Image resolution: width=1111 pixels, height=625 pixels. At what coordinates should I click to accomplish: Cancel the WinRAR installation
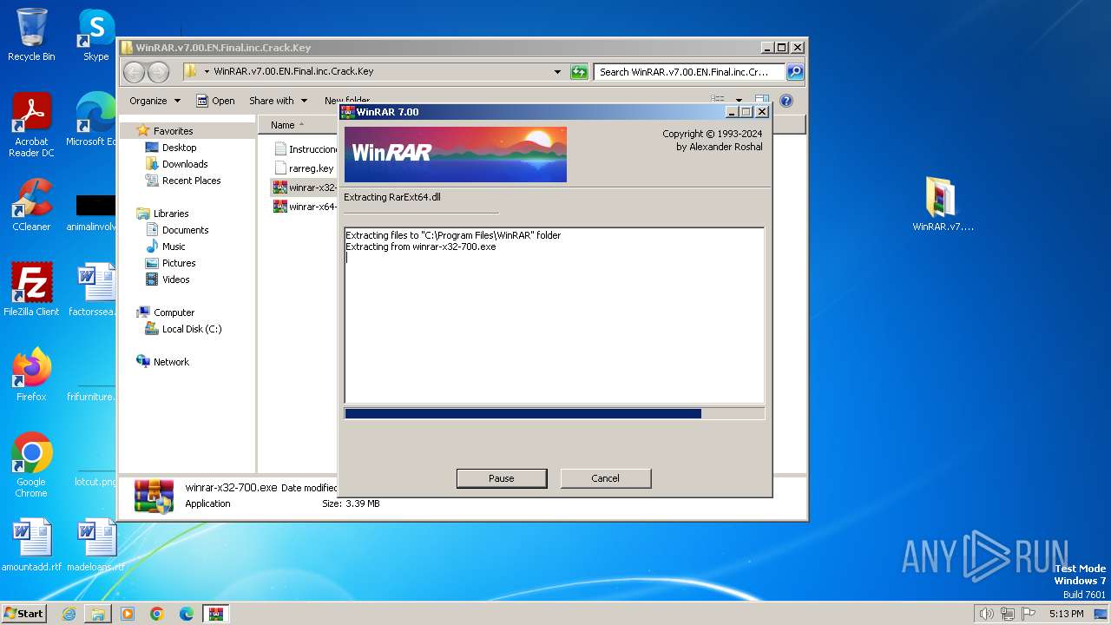click(x=605, y=478)
